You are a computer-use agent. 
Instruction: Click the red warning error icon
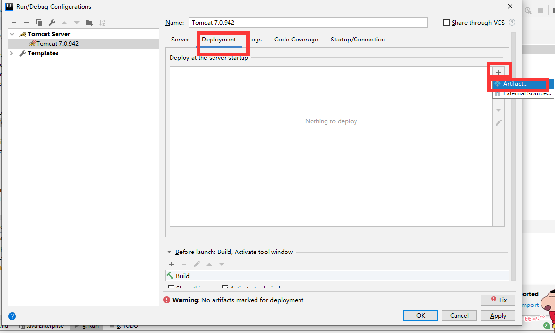tap(167, 300)
